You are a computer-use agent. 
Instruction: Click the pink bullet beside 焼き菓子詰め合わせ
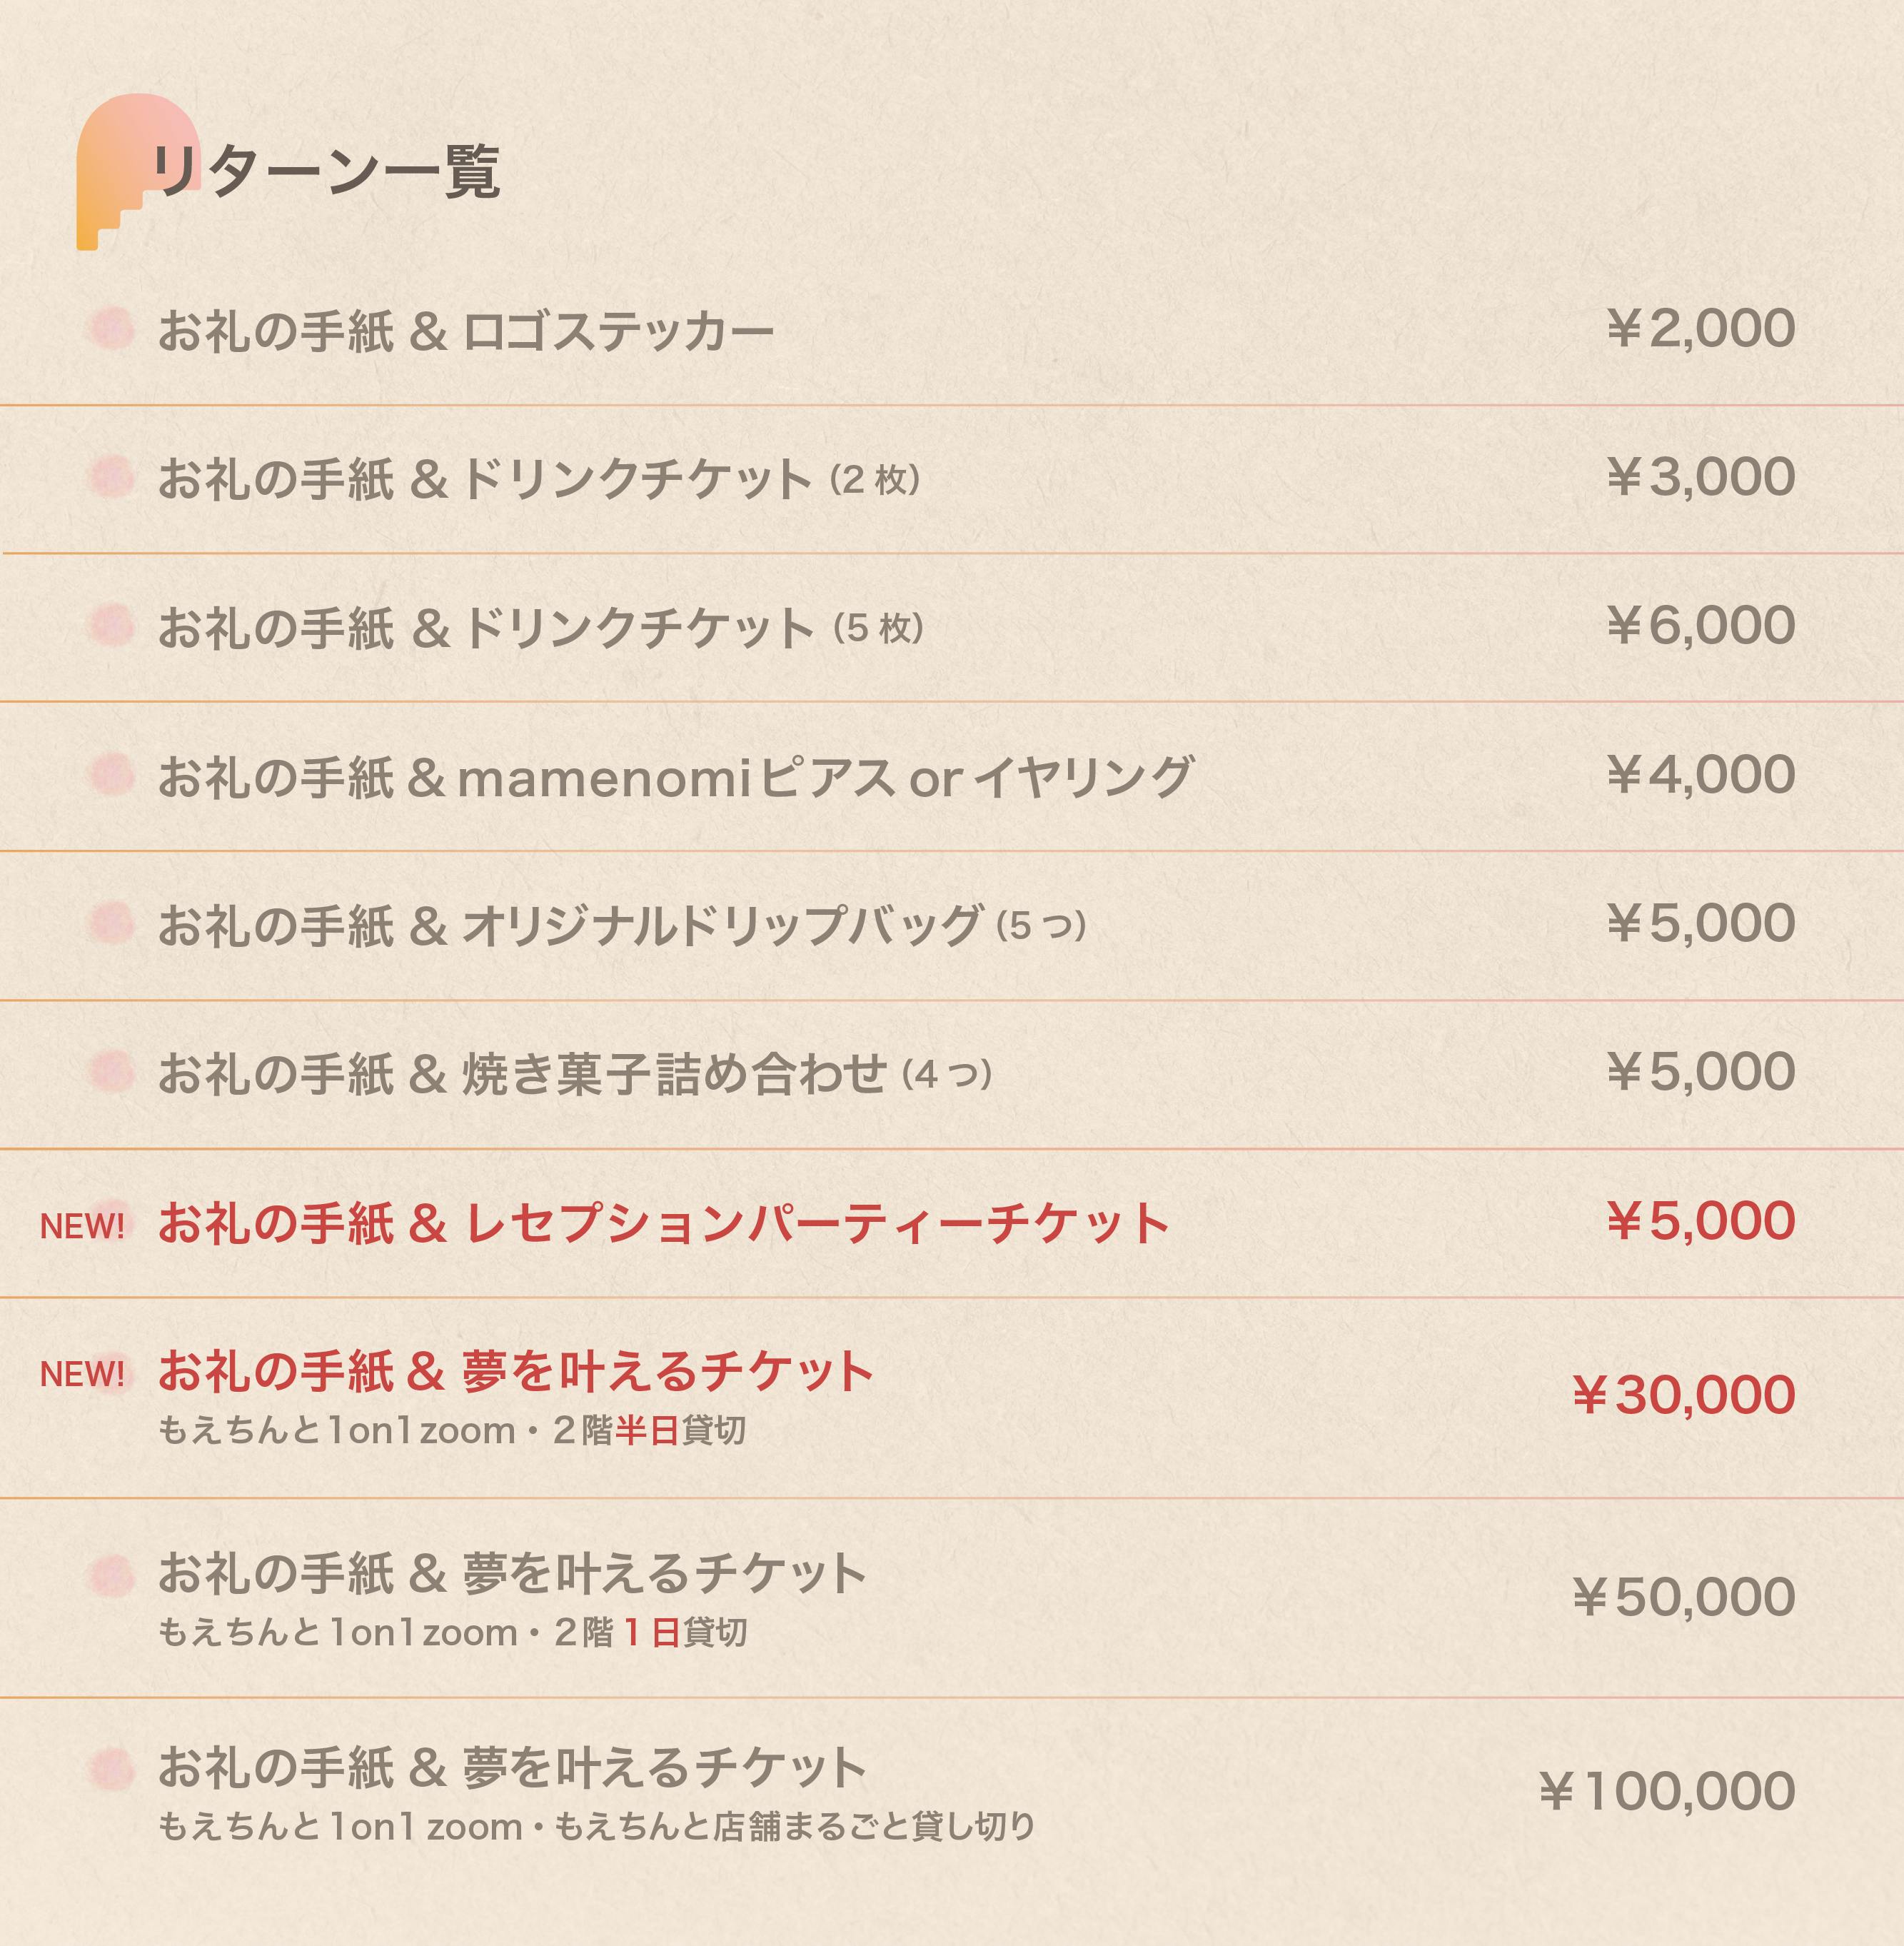pos(110,1072)
